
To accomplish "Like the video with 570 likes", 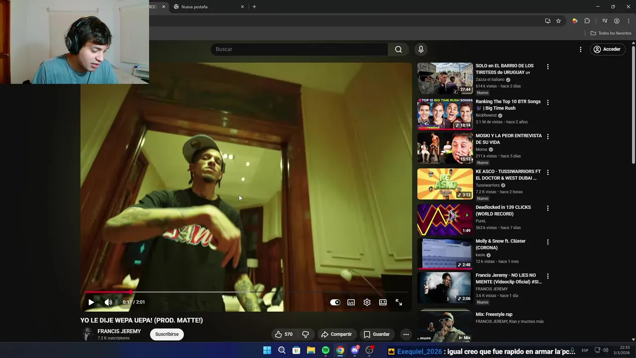I will pos(284,334).
